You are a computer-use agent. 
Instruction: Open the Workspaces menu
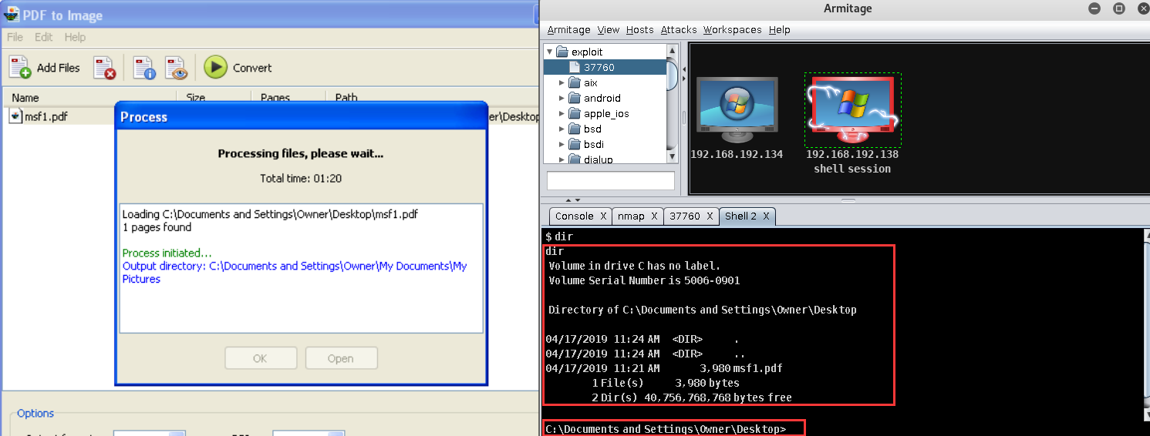coord(733,30)
